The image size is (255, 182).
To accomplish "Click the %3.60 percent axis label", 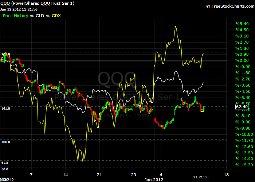I will click(242, 36).
